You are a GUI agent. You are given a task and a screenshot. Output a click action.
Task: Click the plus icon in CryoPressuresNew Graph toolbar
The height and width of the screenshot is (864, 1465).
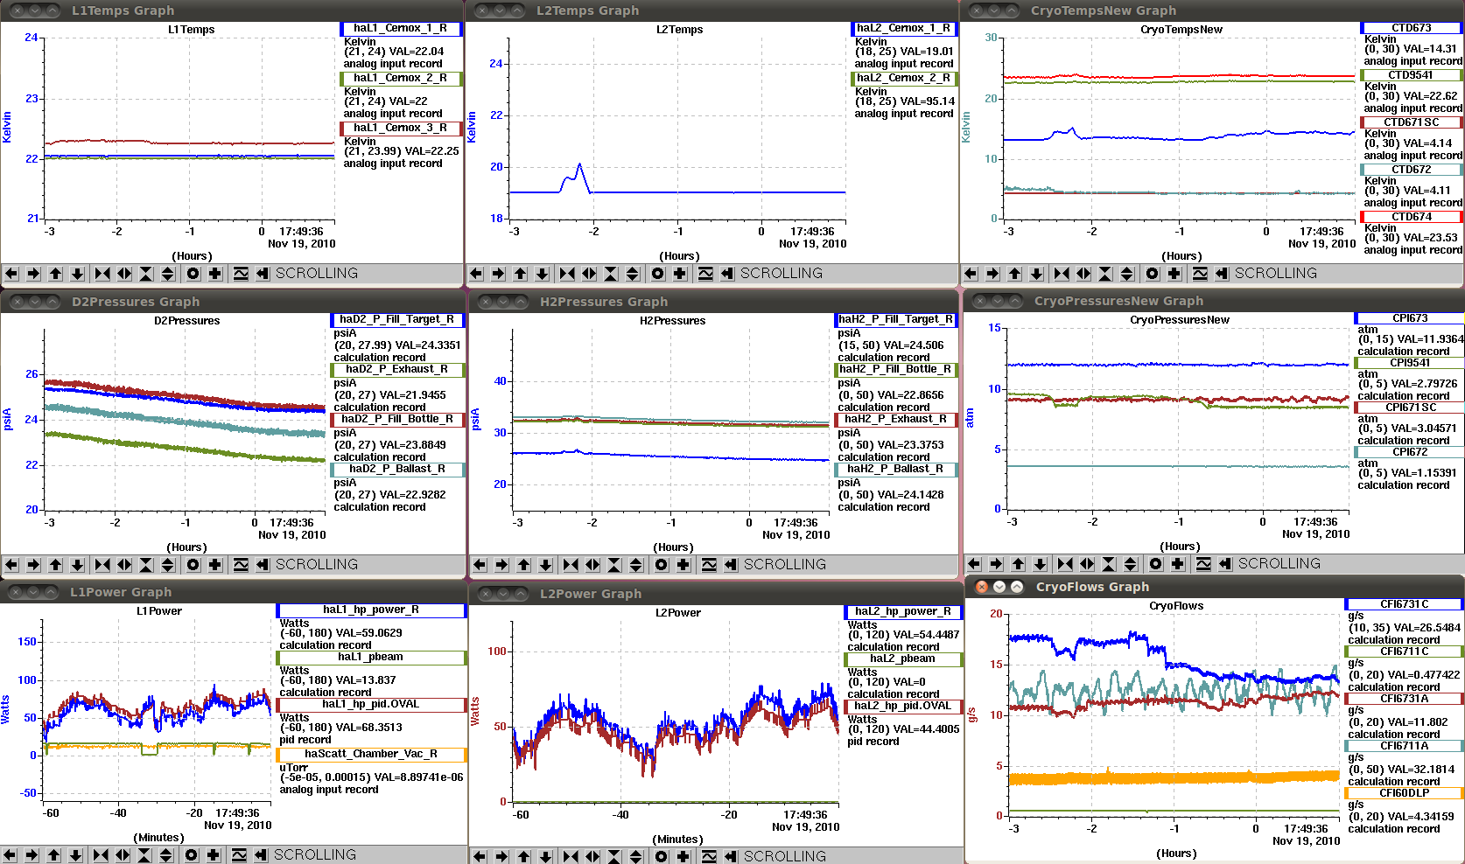coord(1178,564)
